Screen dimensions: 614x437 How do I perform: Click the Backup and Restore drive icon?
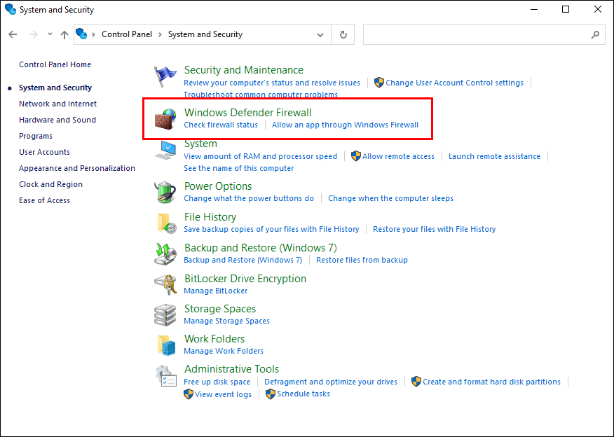165,254
